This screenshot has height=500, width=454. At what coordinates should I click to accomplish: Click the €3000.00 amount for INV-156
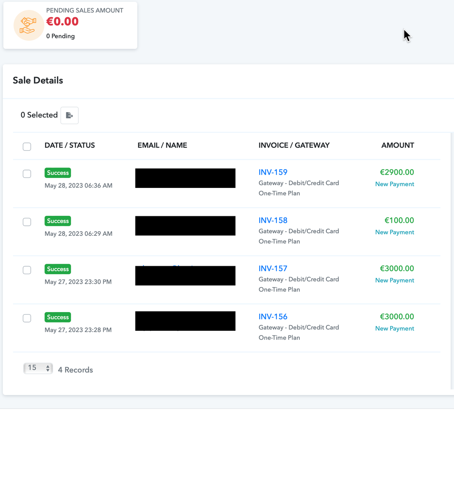pyautogui.click(x=397, y=317)
